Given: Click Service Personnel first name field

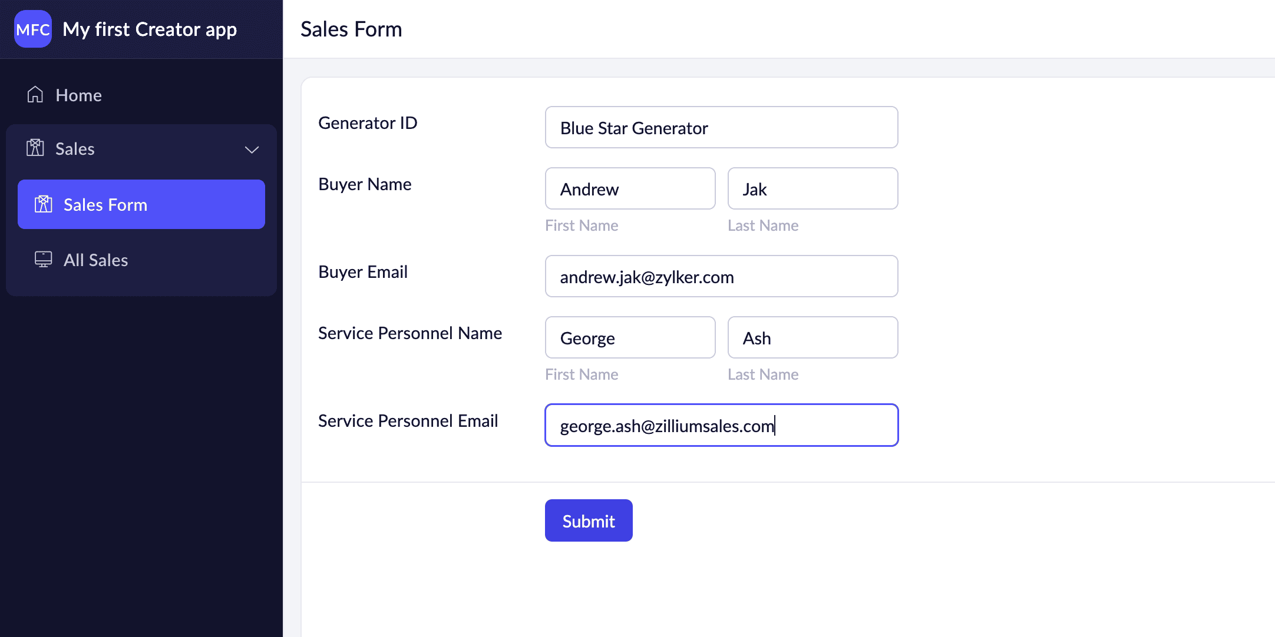Looking at the screenshot, I should [x=630, y=338].
